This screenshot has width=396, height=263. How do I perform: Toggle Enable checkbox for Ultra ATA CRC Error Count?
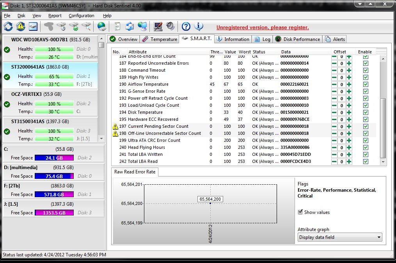click(366, 140)
